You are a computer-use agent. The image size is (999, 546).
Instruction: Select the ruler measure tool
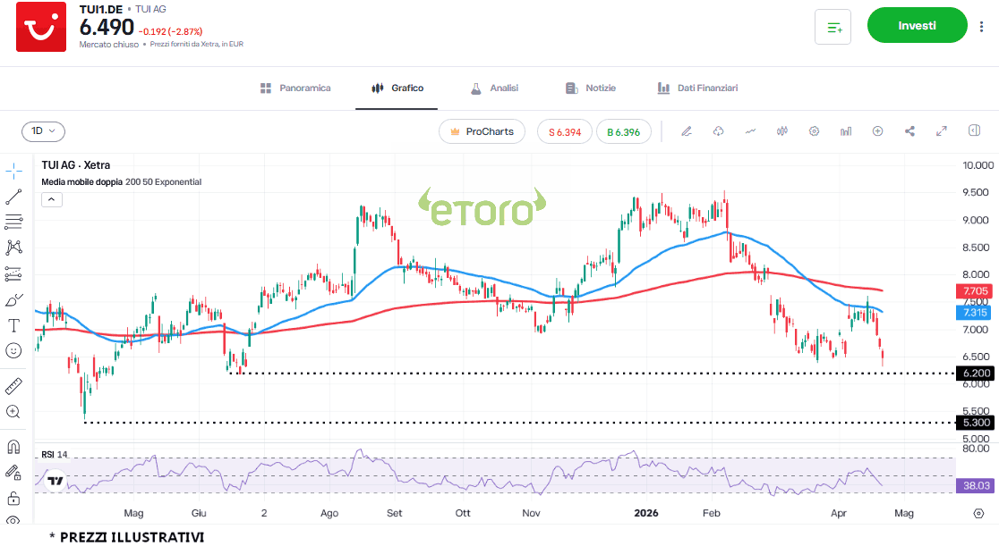pyautogui.click(x=13, y=386)
